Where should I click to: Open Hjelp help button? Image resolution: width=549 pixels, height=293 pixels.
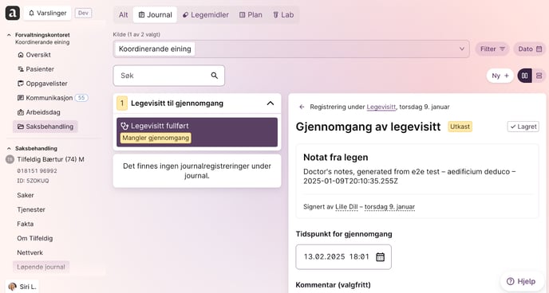point(521,281)
